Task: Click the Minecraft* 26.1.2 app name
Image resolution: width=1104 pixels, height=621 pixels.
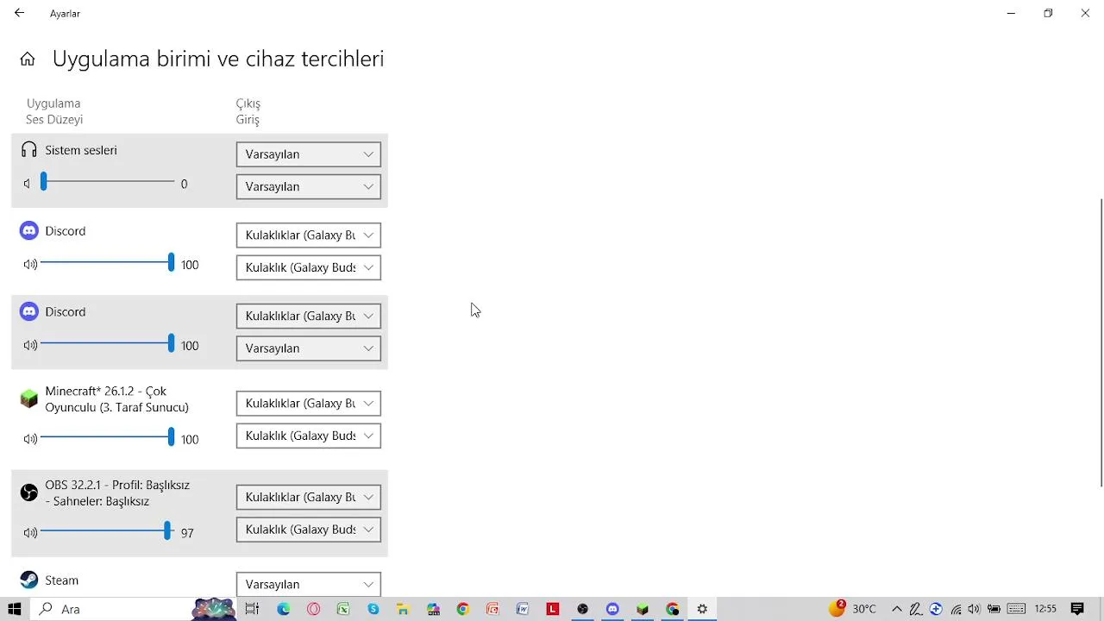Action: pos(117,399)
